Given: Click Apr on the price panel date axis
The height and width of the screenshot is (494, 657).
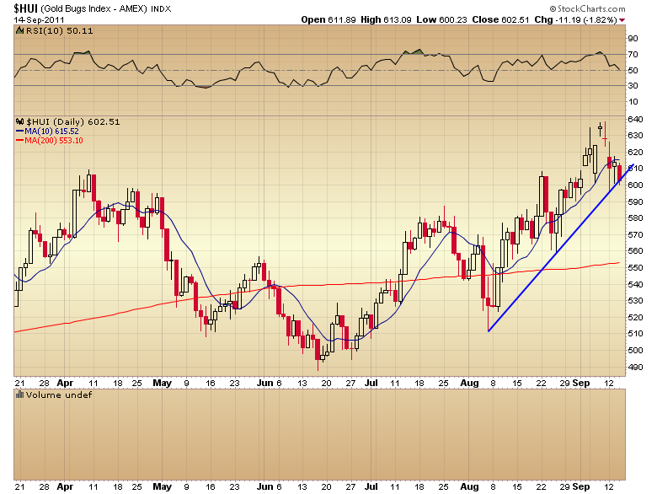Looking at the screenshot, I should pyautogui.click(x=65, y=384).
